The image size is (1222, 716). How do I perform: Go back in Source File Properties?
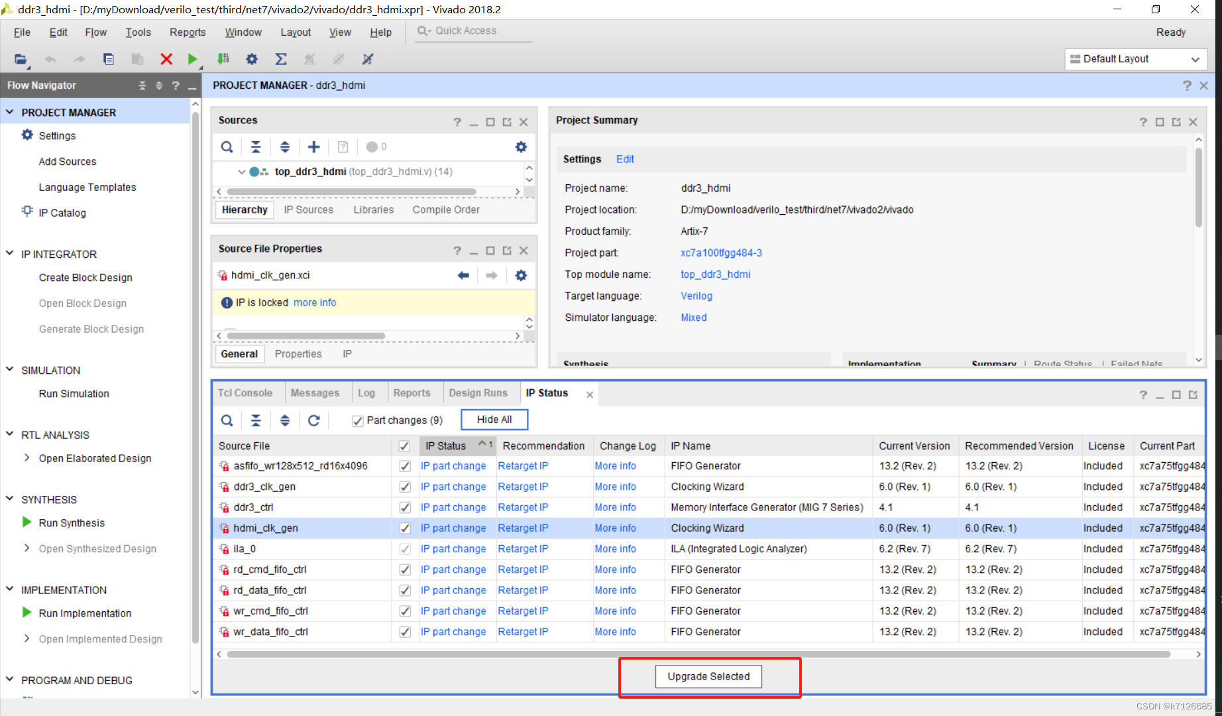pyautogui.click(x=463, y=275)
